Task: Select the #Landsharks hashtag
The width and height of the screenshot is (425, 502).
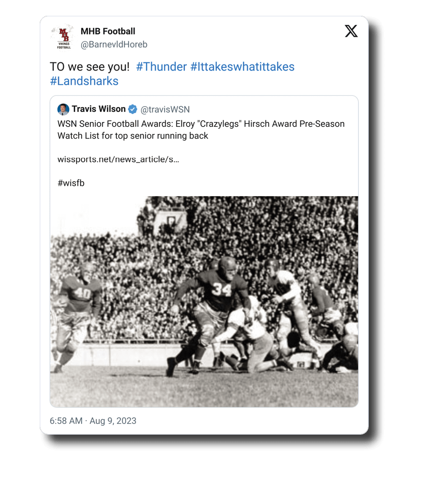Action: coord(84,81)
